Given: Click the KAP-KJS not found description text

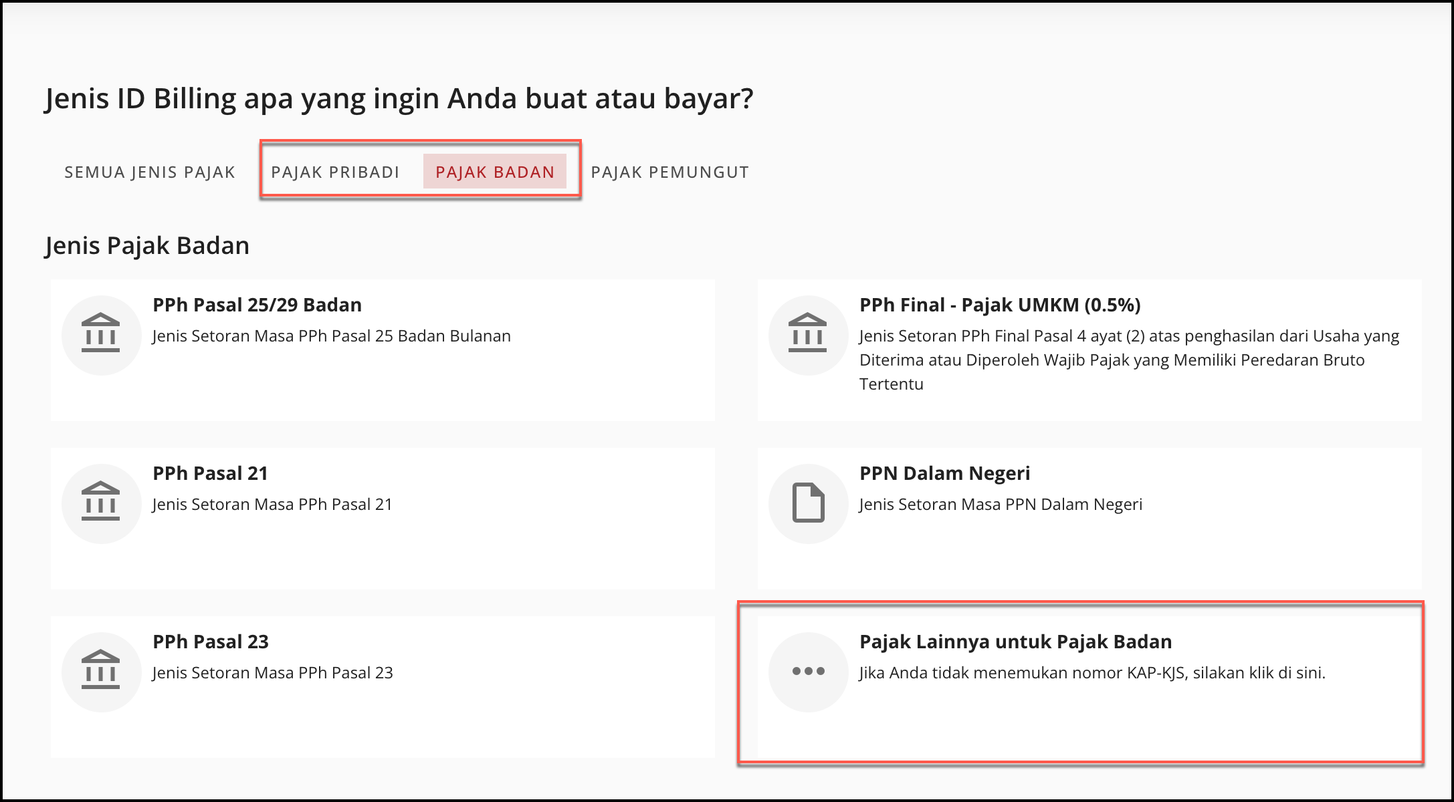Looking at the screenshot, I should click(x=1092, y=672).
